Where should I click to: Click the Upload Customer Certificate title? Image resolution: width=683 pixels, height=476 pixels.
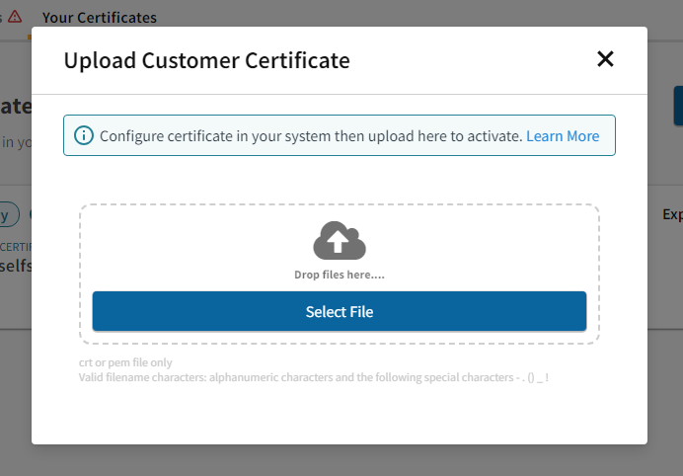[x=206, y=60]
